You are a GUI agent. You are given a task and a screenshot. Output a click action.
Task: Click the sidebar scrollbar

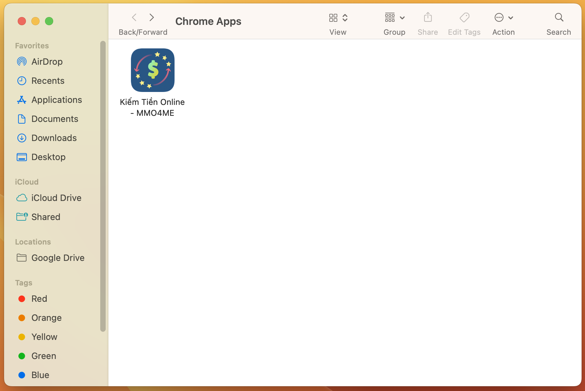[103, 186]
